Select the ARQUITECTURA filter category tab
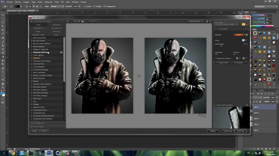The width and height of the screenshot is (279, 156). click(38, 35)
